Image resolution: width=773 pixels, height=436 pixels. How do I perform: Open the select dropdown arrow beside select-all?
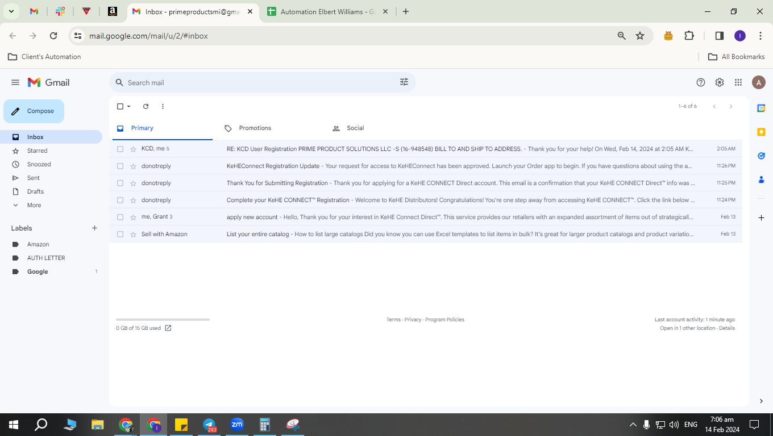(x=129, y=106)
